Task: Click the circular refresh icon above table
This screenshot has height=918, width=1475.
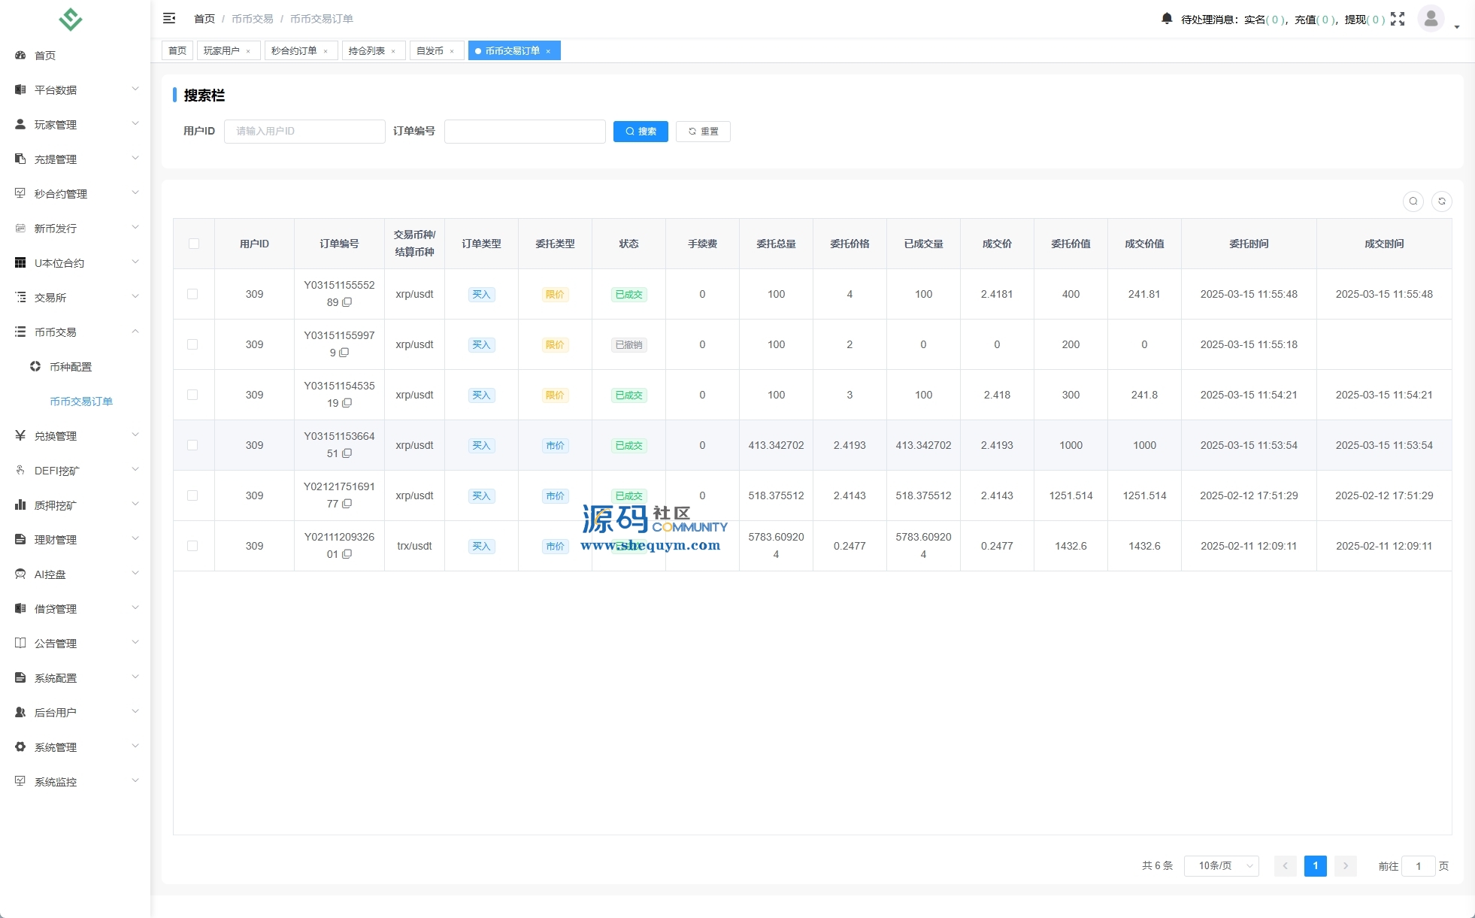Action: click(x=1441, y=201)
